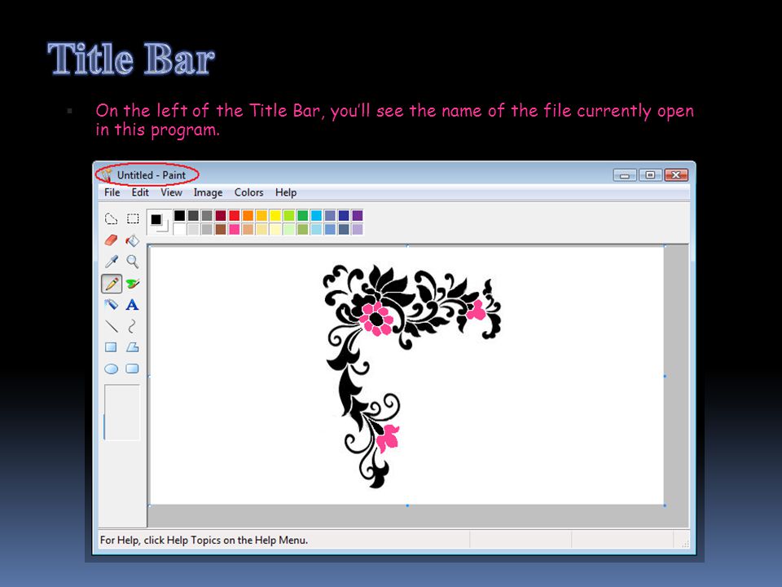Activate the Airbrush spray tool
This screenshot has width=782, height=587.
tap(111, 304)
